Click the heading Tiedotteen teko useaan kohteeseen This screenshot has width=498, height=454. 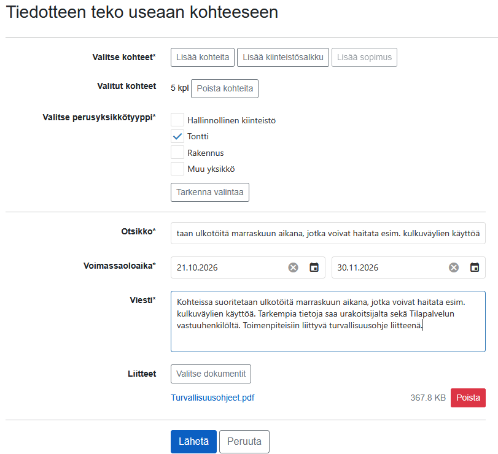(142, 12)
